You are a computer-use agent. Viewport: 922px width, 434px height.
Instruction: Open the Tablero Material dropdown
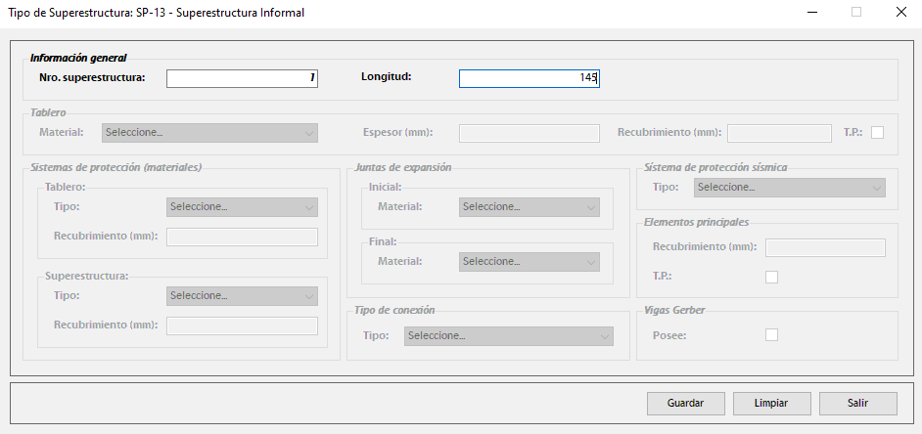coord(209,133)
